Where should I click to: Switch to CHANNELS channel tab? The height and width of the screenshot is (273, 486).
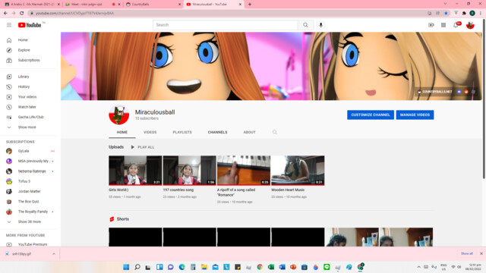pos(218,132)
